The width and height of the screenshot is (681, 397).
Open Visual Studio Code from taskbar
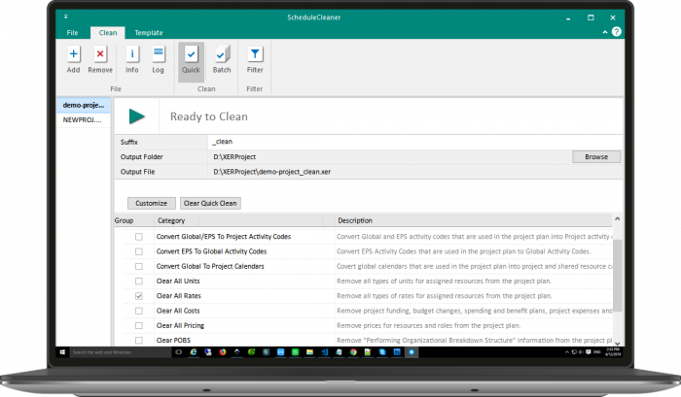pyautogui.click(x=324, y=352)
